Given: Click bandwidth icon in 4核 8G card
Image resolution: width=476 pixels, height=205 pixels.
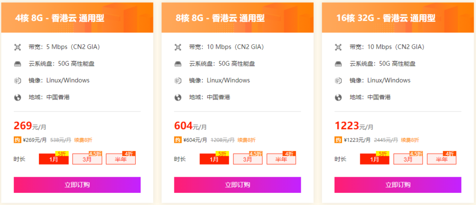Looking at the screenshot, I should (18, 47).
